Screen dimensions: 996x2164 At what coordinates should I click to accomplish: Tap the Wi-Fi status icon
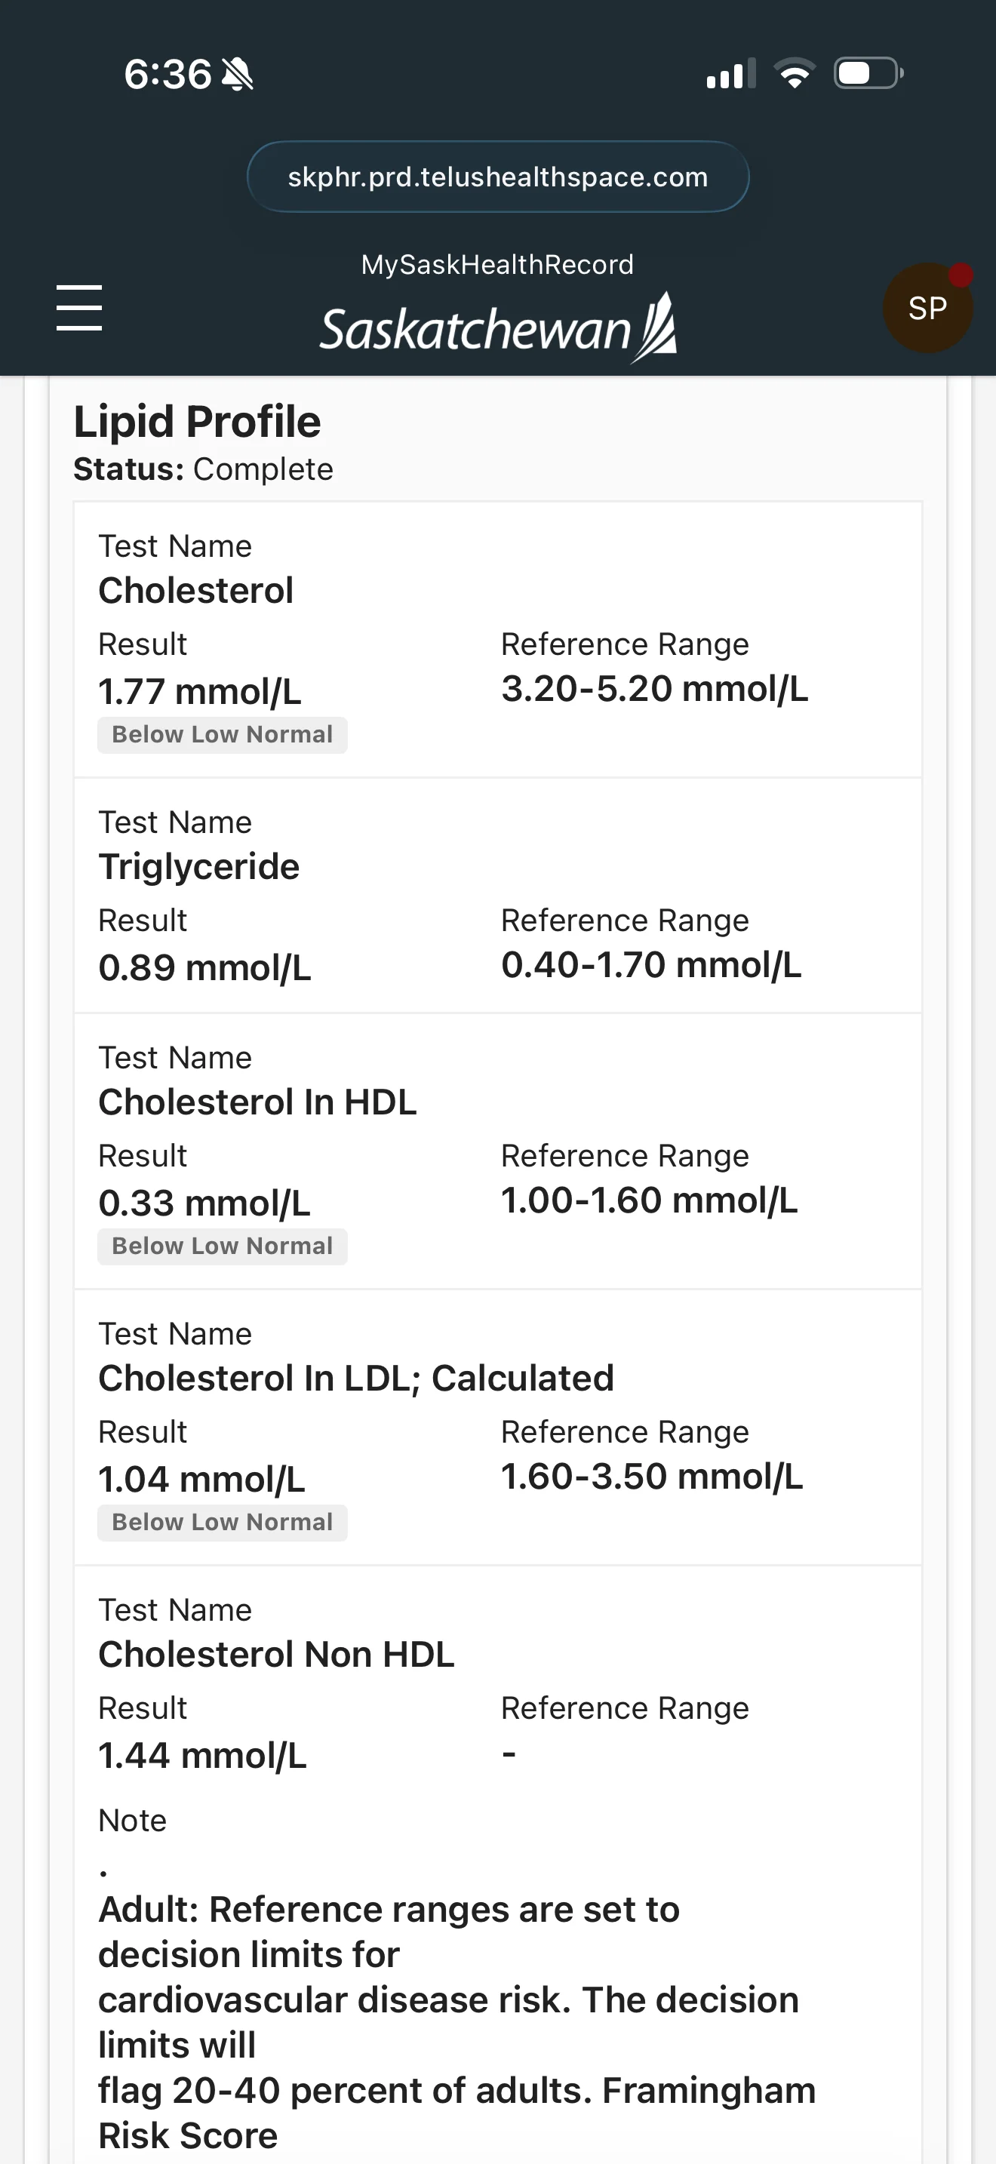pyautogui.click(x=795, y=73)
